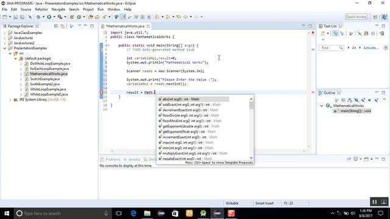Toggle Scheduled view in Task List
Screen dimensions: 390x219
coord(342,33)
